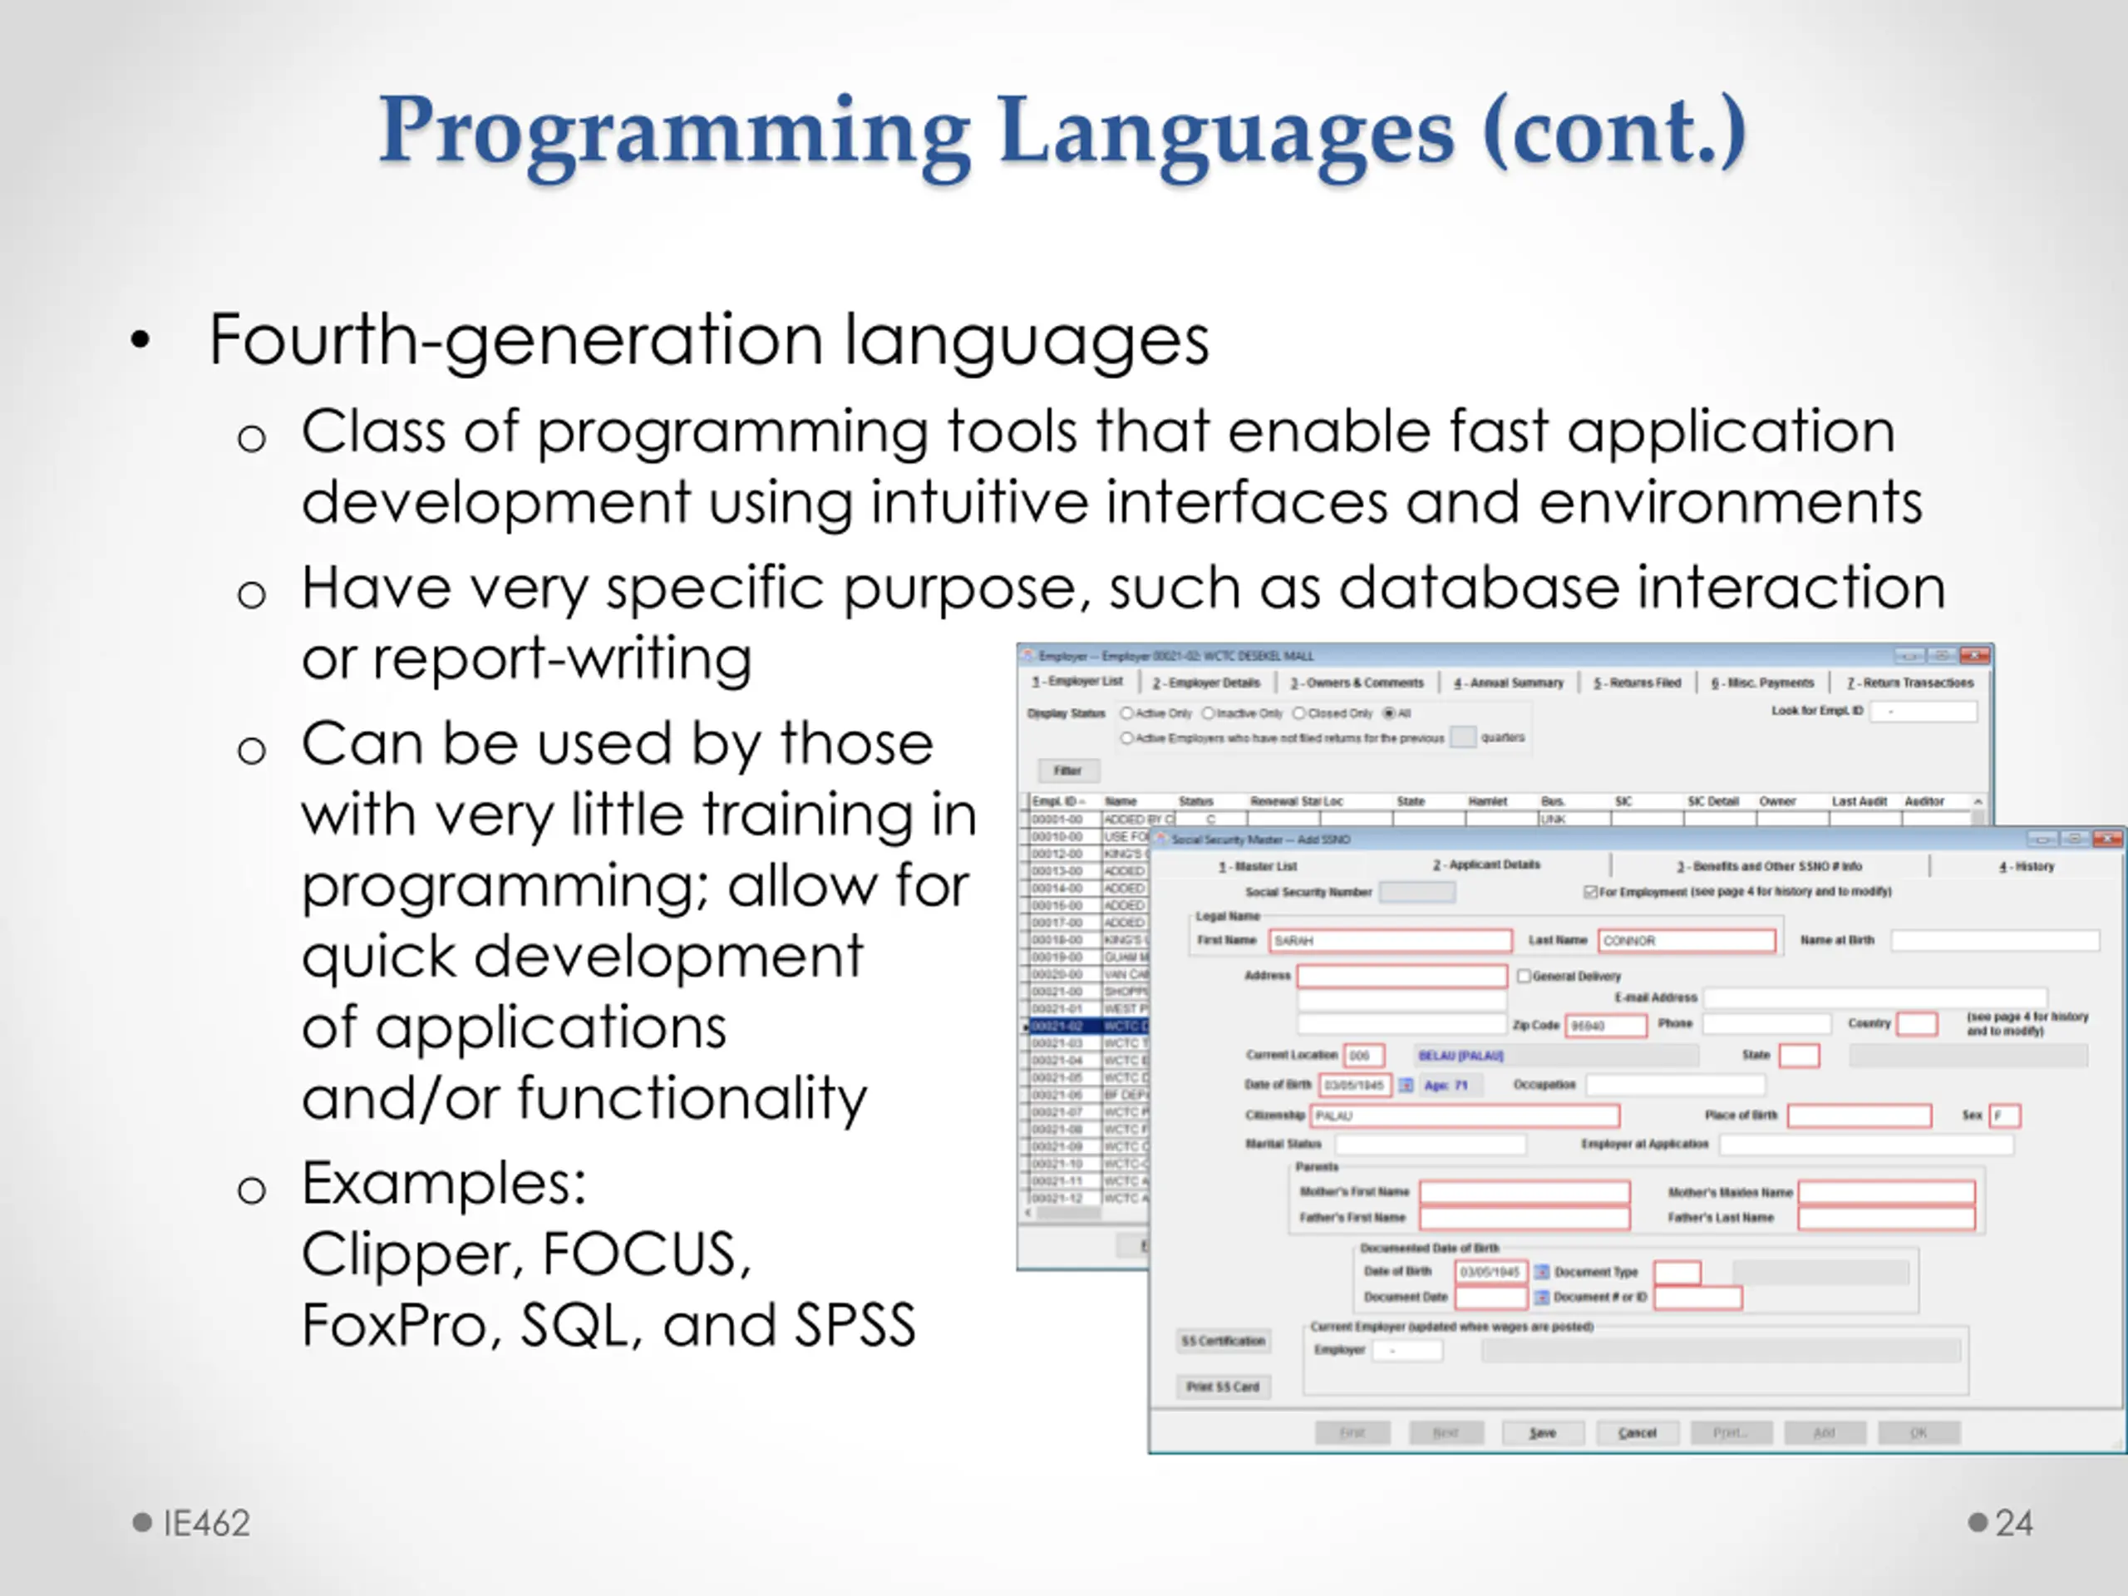Click the Cancel button
This screenshot has height=1596, width=2128.
pyautogui.click(x=1637, y=1433)
